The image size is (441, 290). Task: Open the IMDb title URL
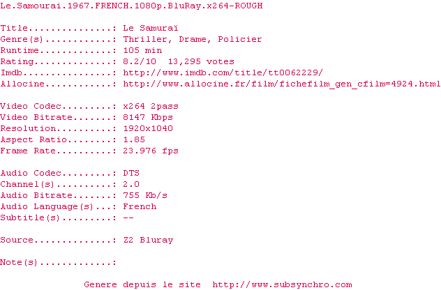coord(223,72)
